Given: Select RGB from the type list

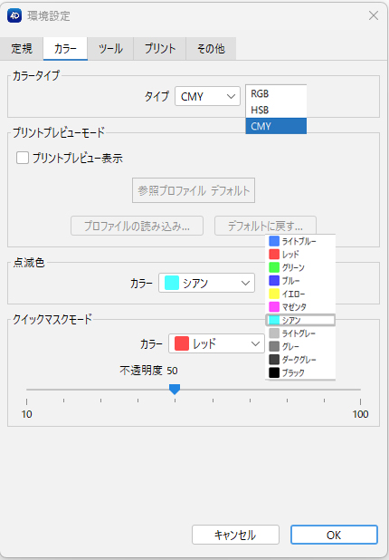Looking at the screenshot, I should pos(276,93).
